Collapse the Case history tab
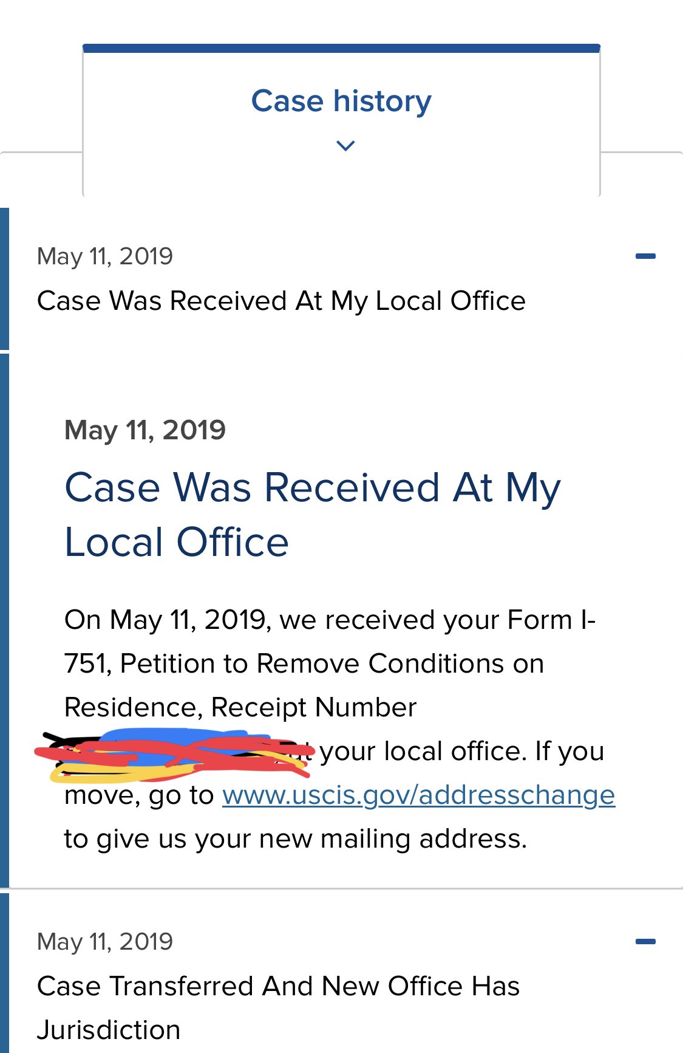The height and width of the screenshot is (1053, 683). pos(341,121)
